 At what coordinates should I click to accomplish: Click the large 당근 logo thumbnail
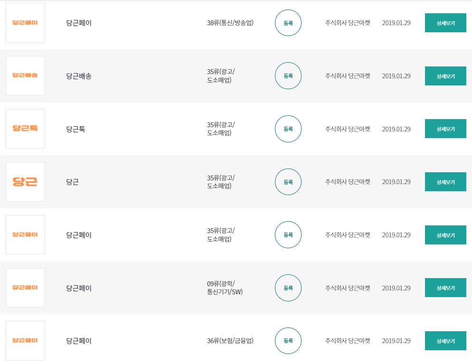[25, 182]
